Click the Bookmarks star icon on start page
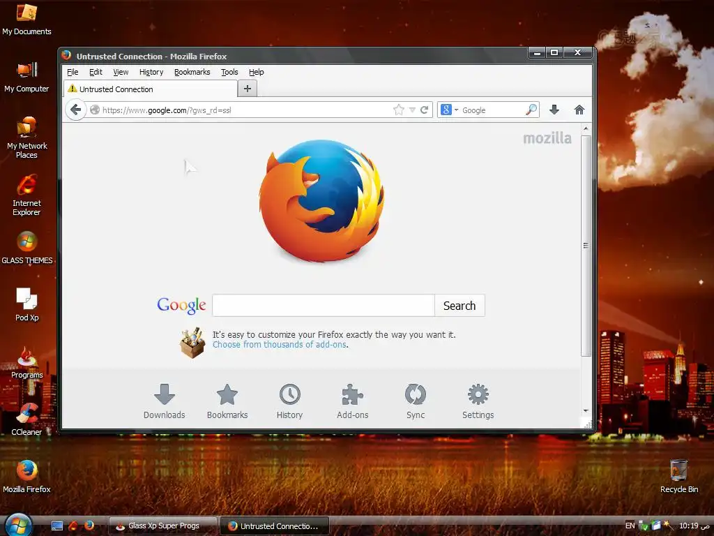Image resolution: width=714 pixels, height=536 pixels. (227, 394)
